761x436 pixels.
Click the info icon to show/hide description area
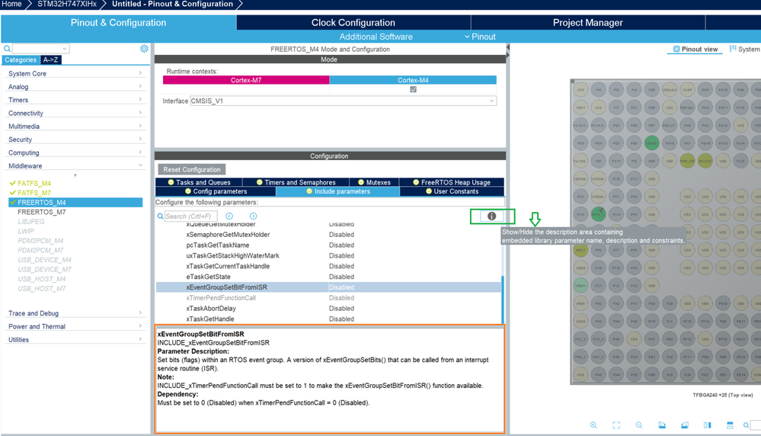(x=491, y=216)
